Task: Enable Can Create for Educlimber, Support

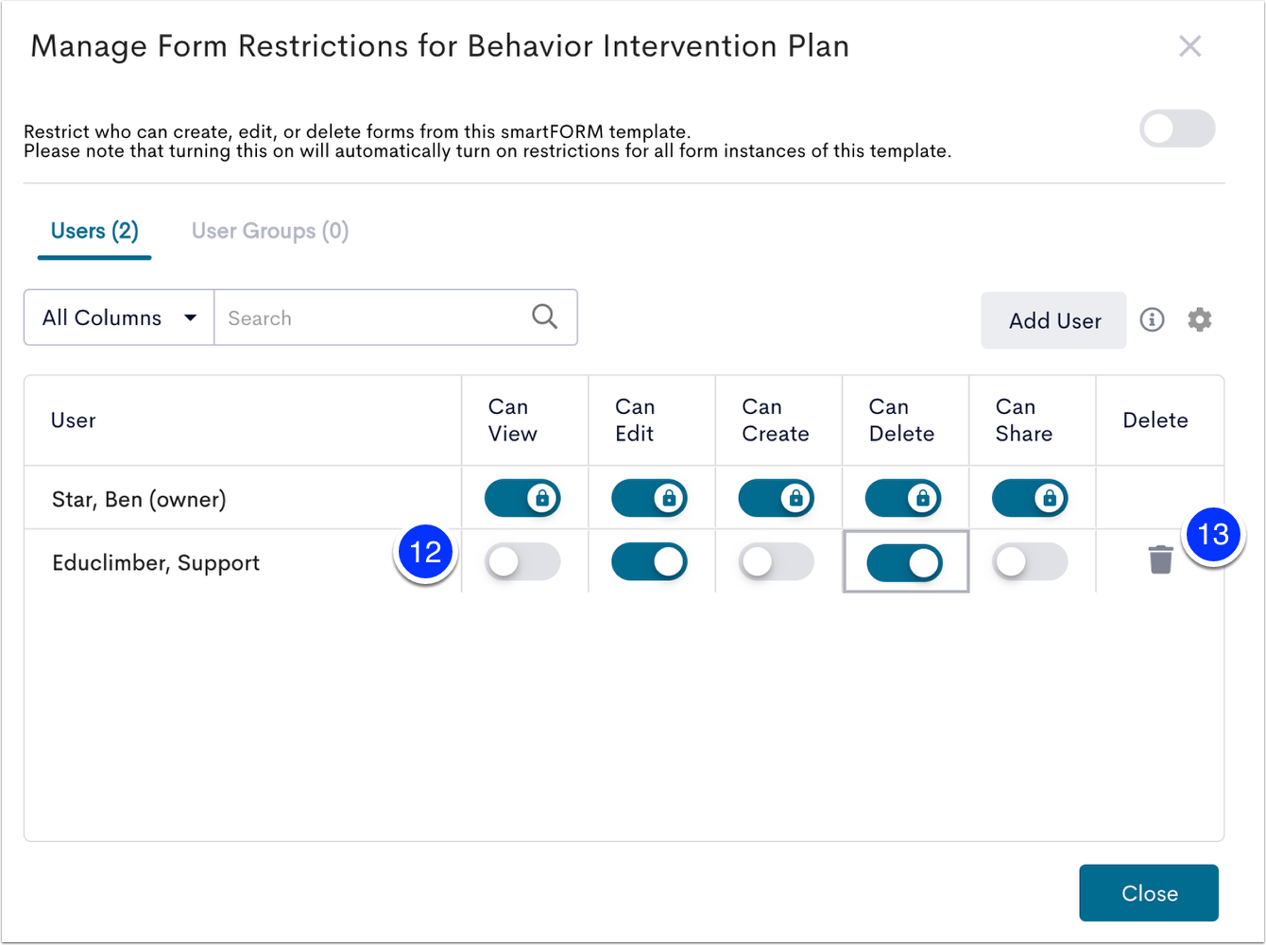Action: (776, 561)
